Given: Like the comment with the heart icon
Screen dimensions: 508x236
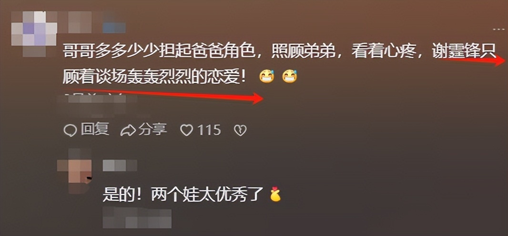Looking at the screenshot, I should (187, 130).
